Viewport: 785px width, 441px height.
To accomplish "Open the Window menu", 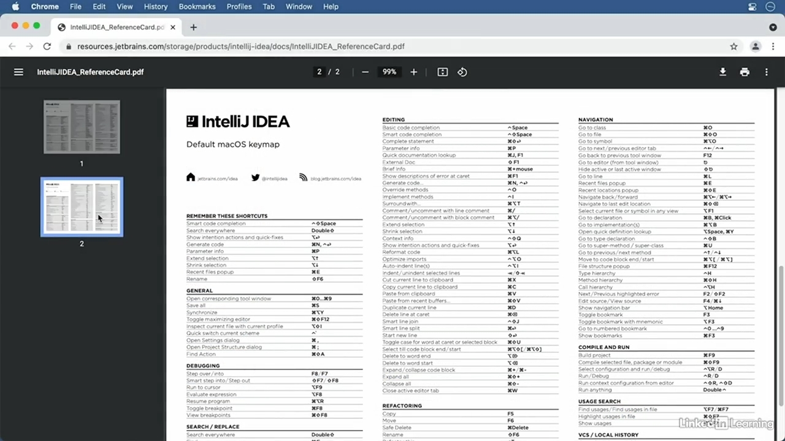I will (x=299, y=7).
